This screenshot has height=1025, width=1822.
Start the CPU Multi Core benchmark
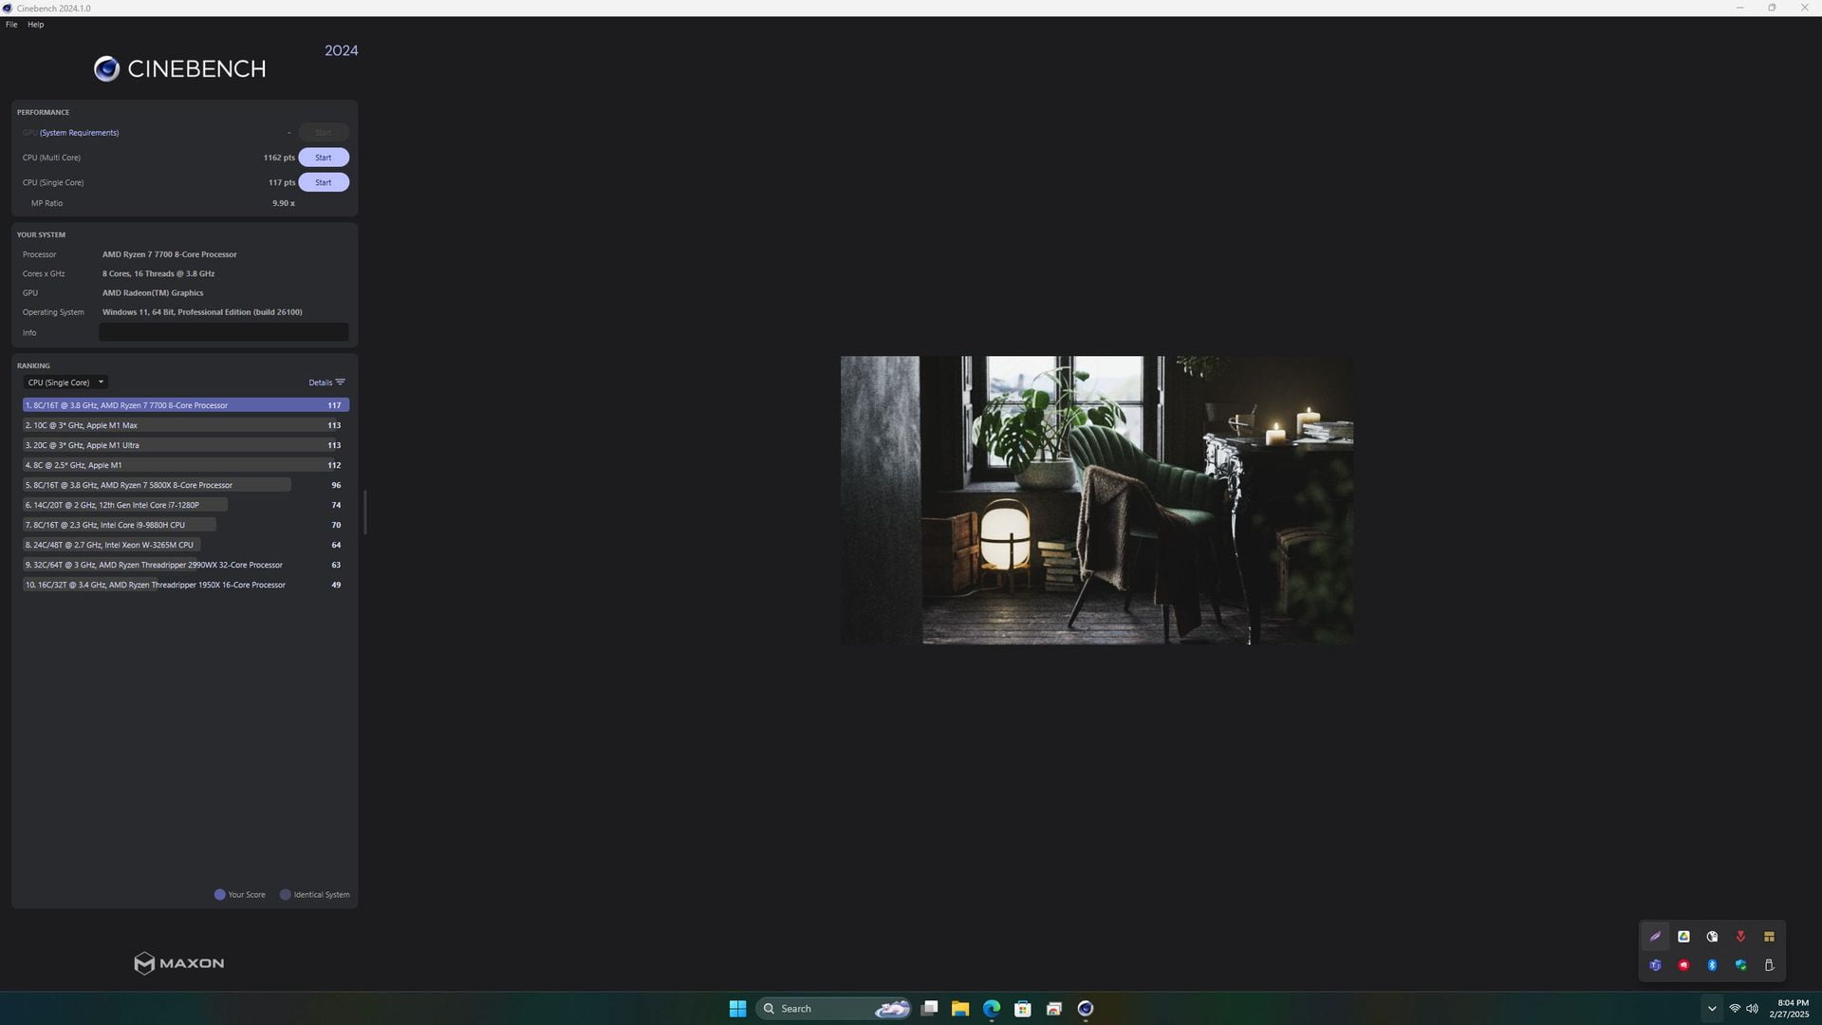324,158
